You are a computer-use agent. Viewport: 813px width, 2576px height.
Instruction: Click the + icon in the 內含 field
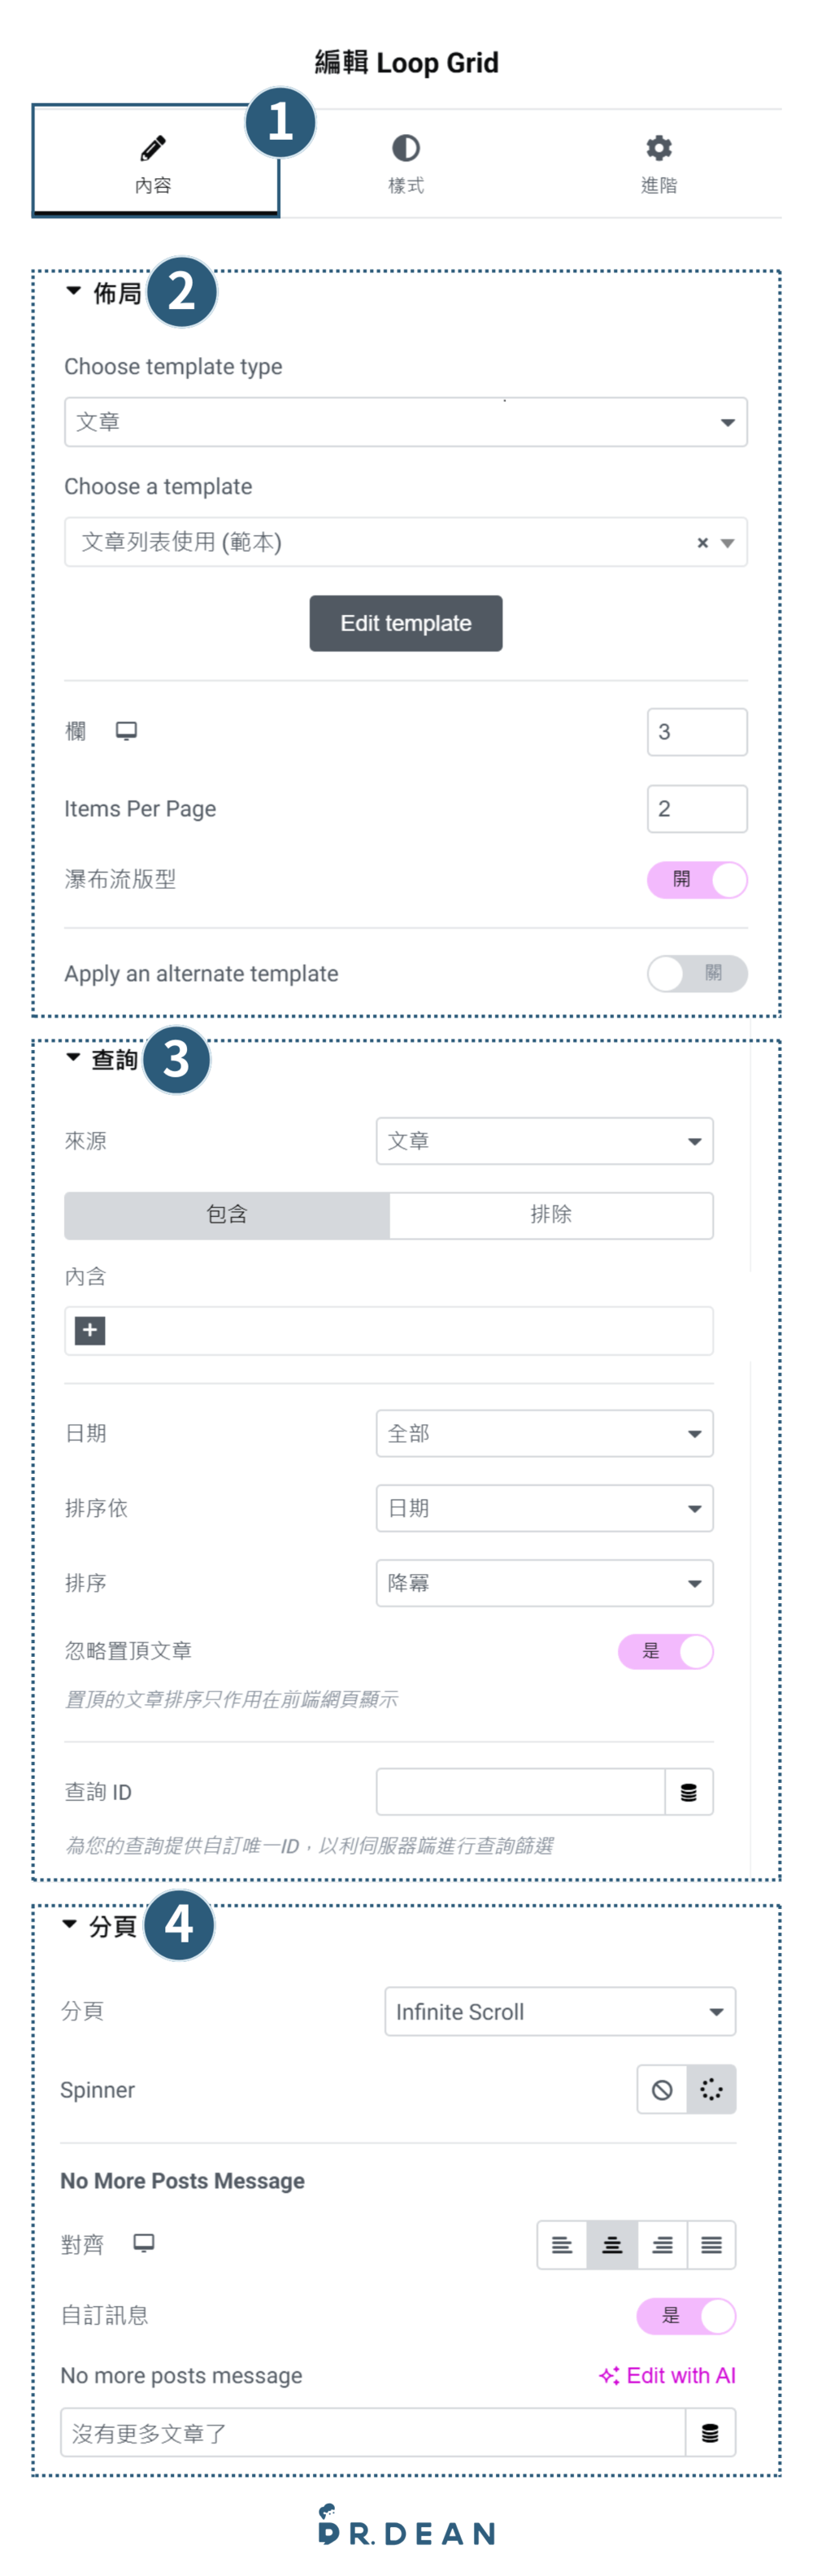(x=90, y=1331)
